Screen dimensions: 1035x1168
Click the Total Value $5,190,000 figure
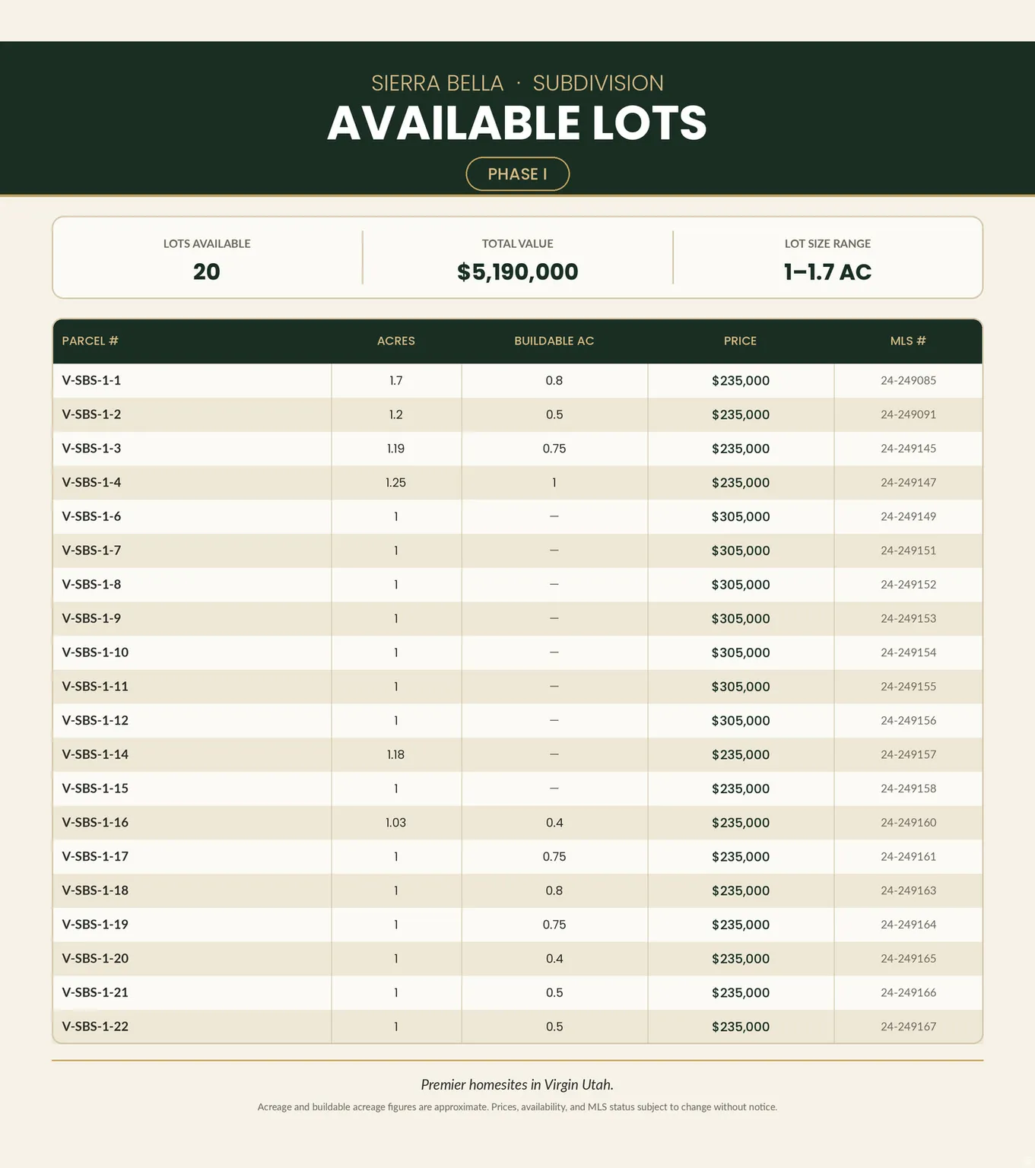(517, 271)
